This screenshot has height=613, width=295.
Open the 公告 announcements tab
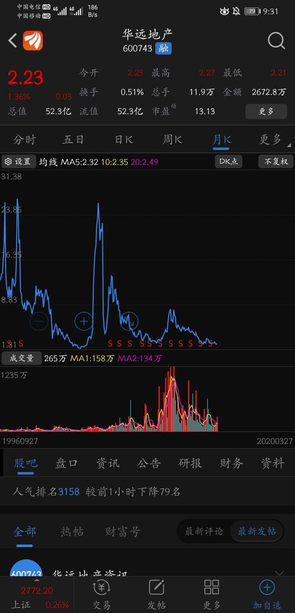pyautogui.click(x=149, y=463)
